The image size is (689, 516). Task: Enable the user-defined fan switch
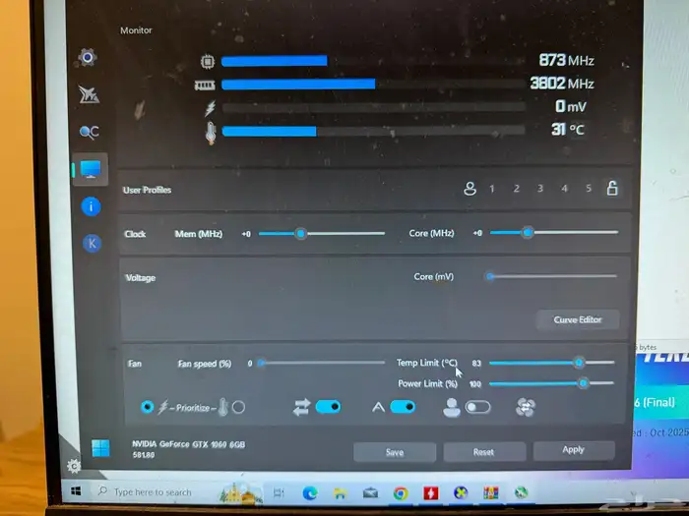pyautogui.click(x=477, y=408)
